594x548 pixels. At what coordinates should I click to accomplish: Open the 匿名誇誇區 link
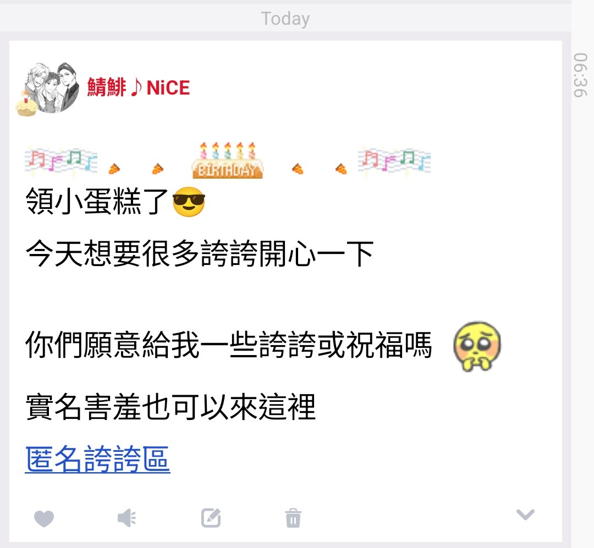[97, 459]
